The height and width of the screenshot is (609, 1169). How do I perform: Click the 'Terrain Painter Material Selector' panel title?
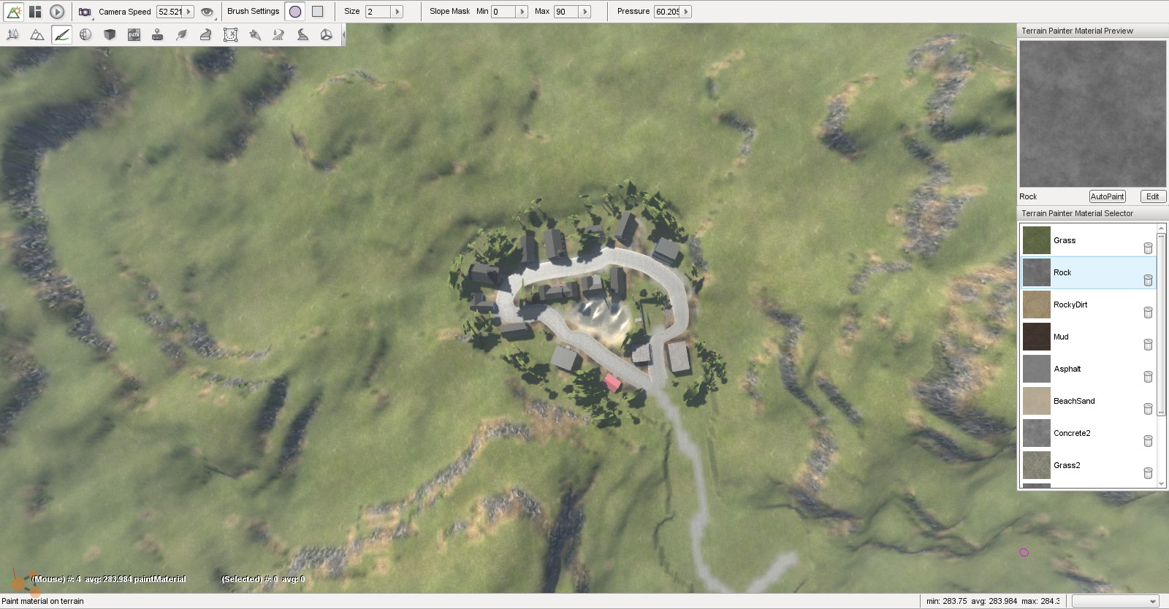click(1077, 213)
